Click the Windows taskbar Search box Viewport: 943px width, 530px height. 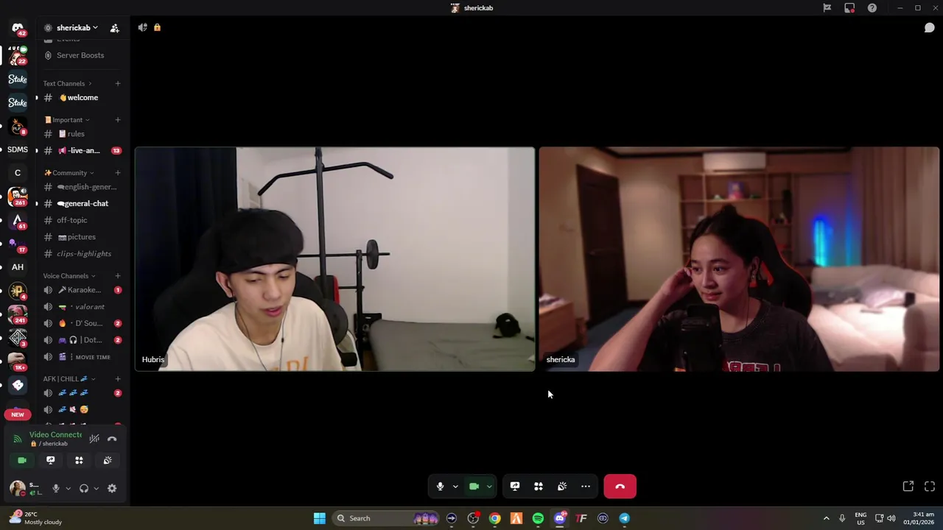(x=385, y=518)
